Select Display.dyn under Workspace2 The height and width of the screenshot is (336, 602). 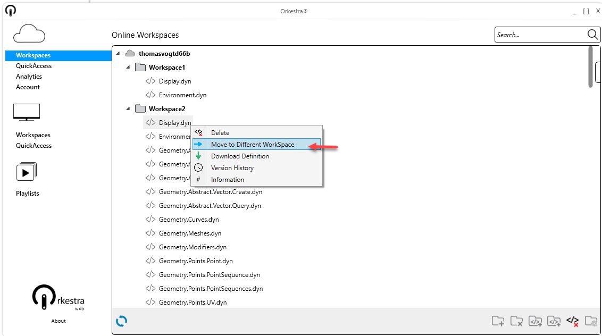[175, 122]
